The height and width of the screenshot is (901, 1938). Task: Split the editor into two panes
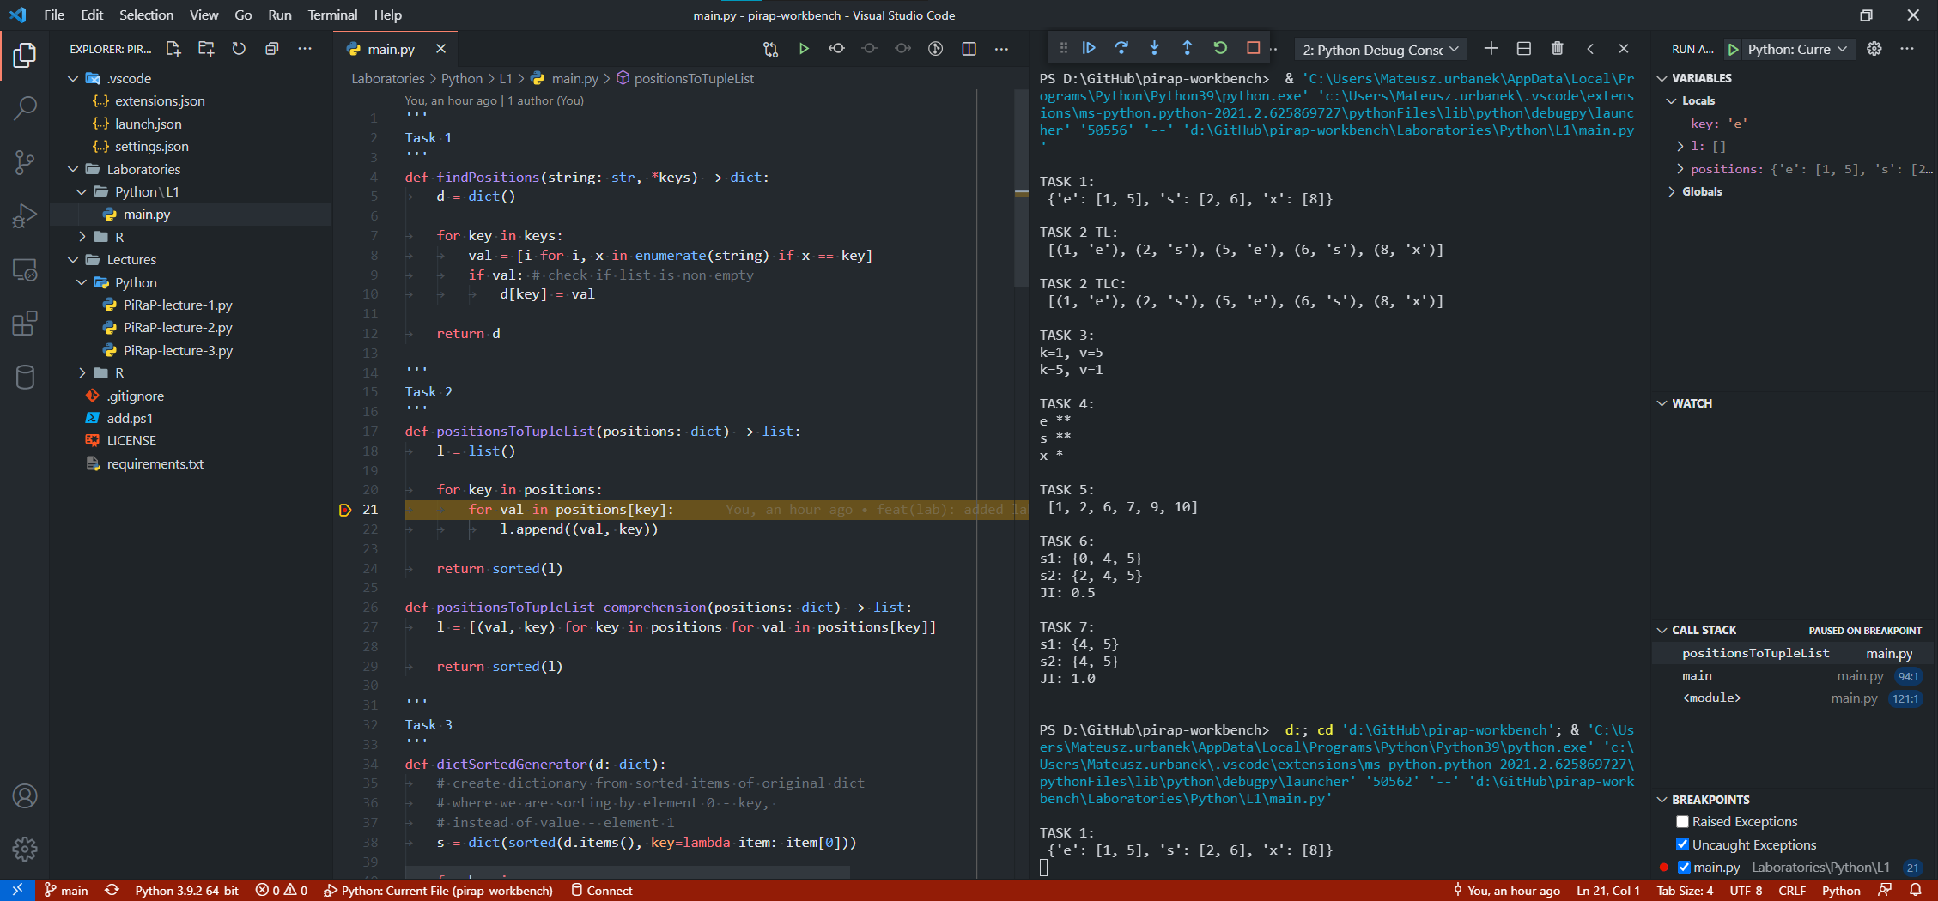pos(969,48)
